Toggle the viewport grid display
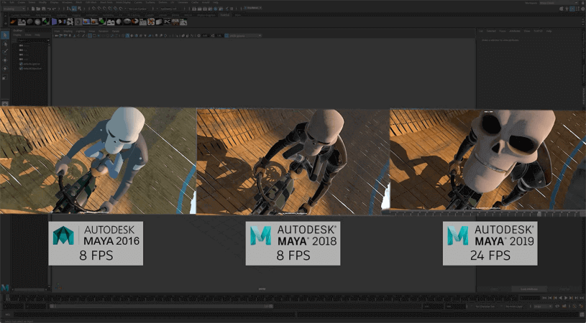 click(90, 36)
